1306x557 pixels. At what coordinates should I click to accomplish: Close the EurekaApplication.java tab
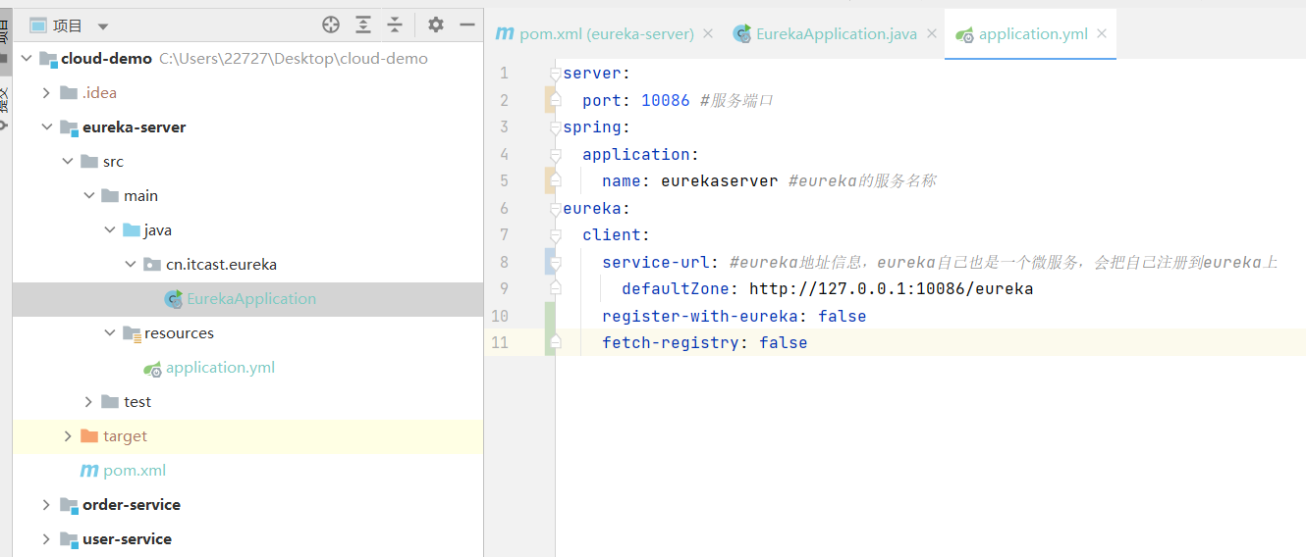point(932,34)
